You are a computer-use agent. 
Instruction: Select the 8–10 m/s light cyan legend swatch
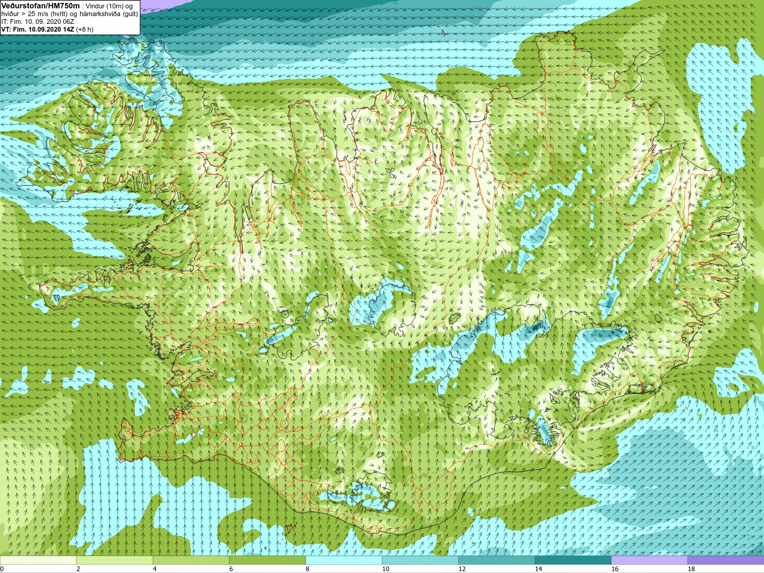(344, 560)
